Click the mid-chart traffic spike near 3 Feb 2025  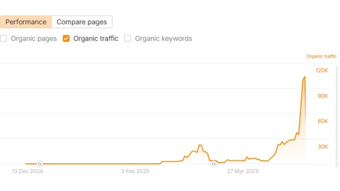pyautogui.click(x=201, y=145)
